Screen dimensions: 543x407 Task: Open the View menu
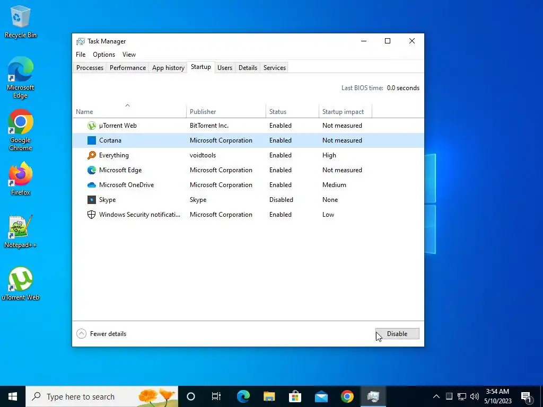click(x=129, y=55)
